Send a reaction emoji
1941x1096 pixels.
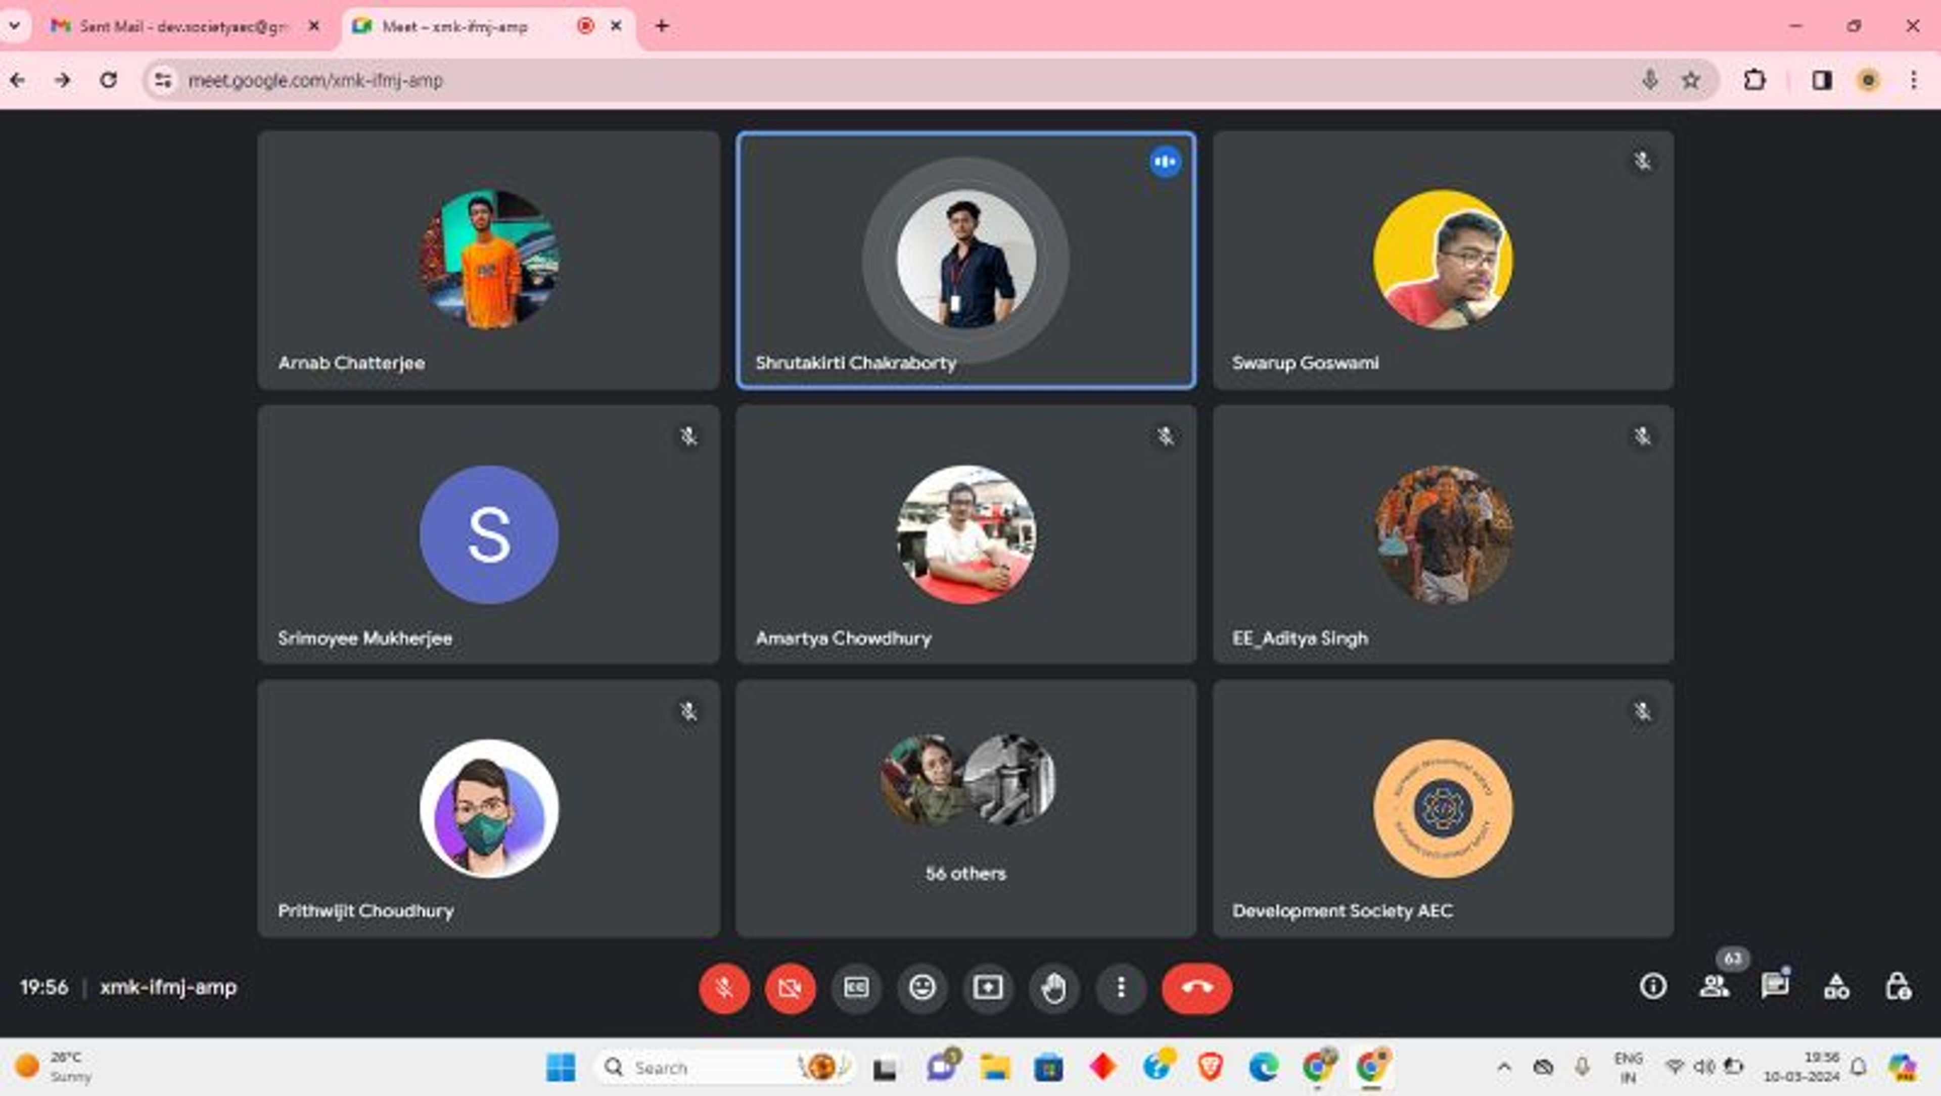(x=921, y=987)
